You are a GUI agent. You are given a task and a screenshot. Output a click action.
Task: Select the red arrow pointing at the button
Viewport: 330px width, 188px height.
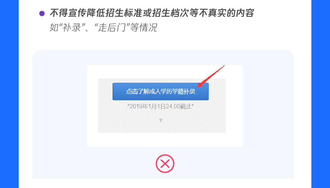tap(211, 76)
